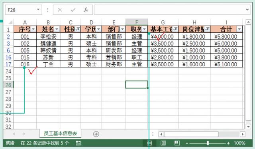Select cell with ¥2,800.00 salary
Screen dimensions: 255x149
[x=163, y=58]
